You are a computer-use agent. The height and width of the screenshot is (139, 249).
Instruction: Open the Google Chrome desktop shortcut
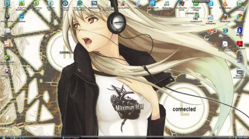click(x=240, y=18)
